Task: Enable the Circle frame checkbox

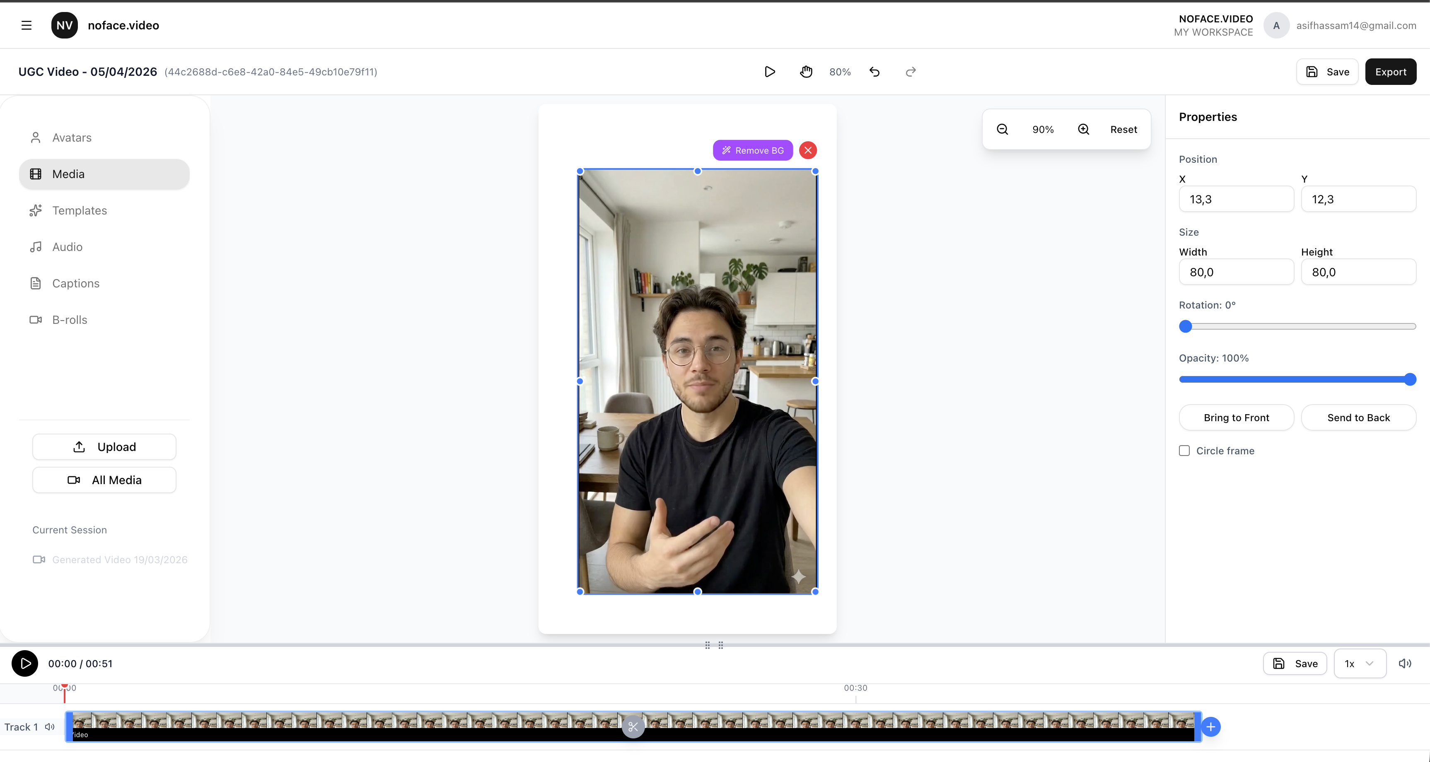Action: click(1185, 451)
